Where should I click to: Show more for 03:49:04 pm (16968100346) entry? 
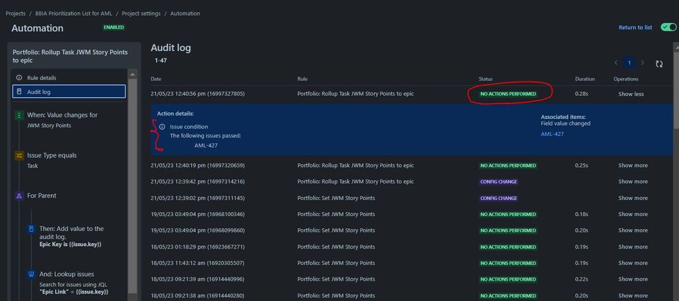[x=633, y=214]
